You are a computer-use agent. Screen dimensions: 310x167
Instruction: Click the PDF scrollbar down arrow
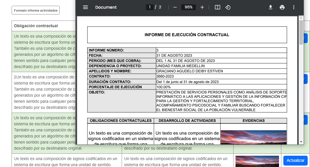tap(301, 142)
